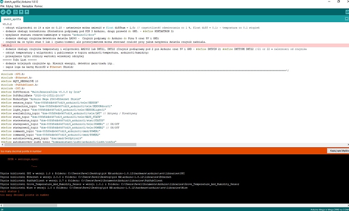Open the Pomoc menu
The width and height of the screenshot is (349, 211).
[38, 6]
